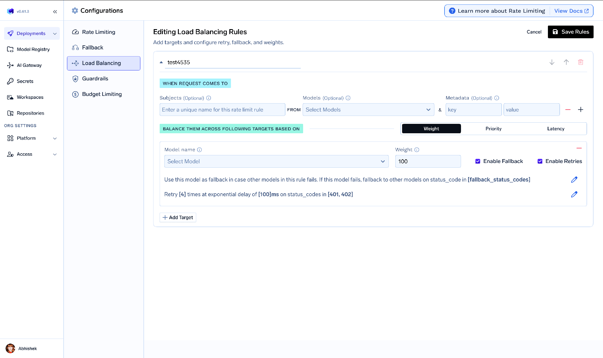Click the help question-mark icon

(452, 11)
